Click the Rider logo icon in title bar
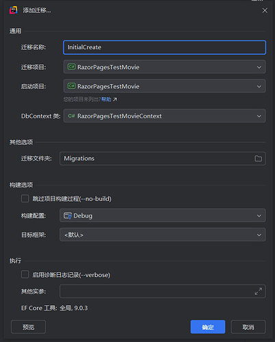The image size is (275, 342). tap(14, 10)
